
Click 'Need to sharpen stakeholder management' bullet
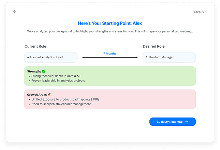[x=61, y=104]
